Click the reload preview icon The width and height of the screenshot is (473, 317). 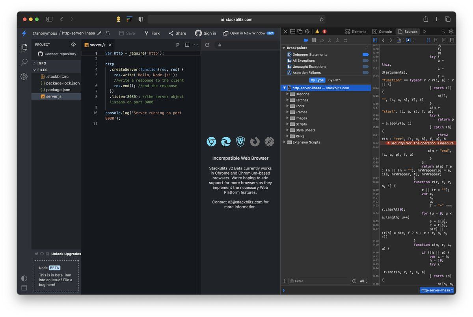point(207,45)
